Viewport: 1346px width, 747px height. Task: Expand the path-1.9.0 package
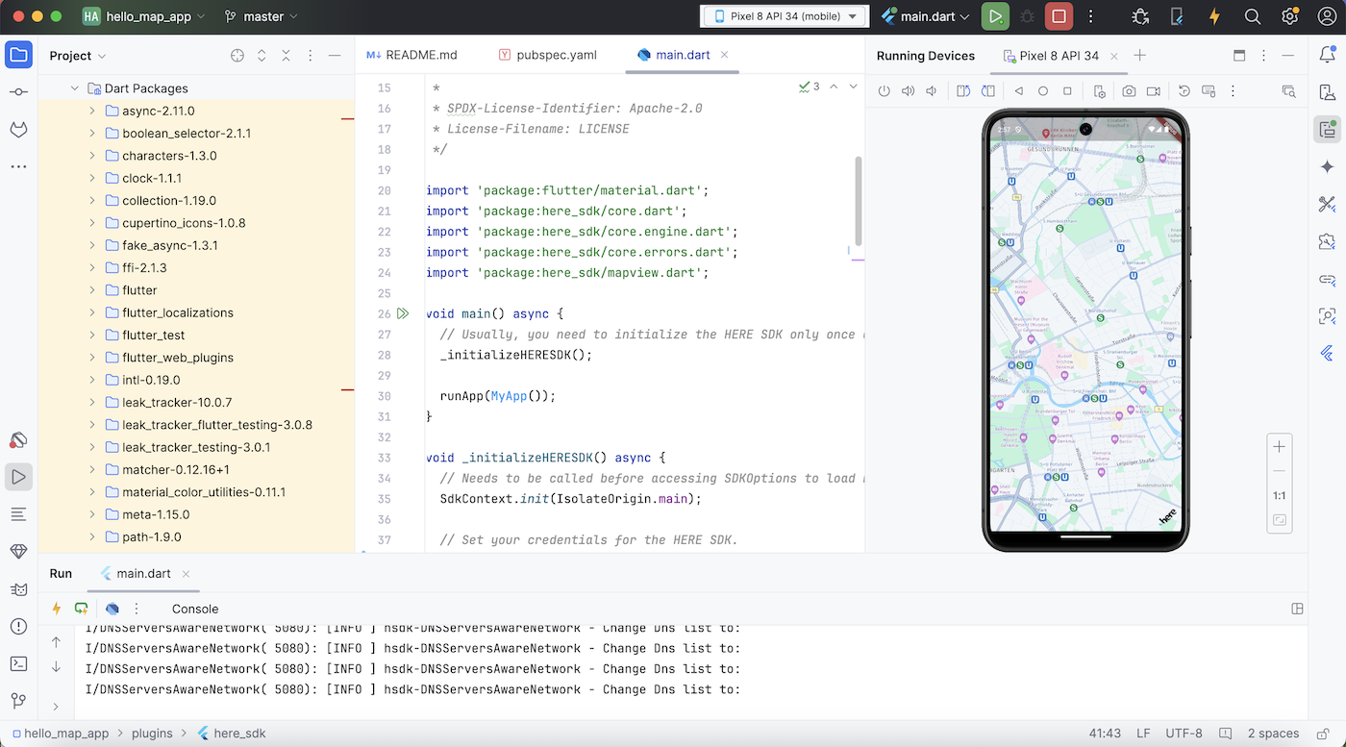[x=91, y=536]
